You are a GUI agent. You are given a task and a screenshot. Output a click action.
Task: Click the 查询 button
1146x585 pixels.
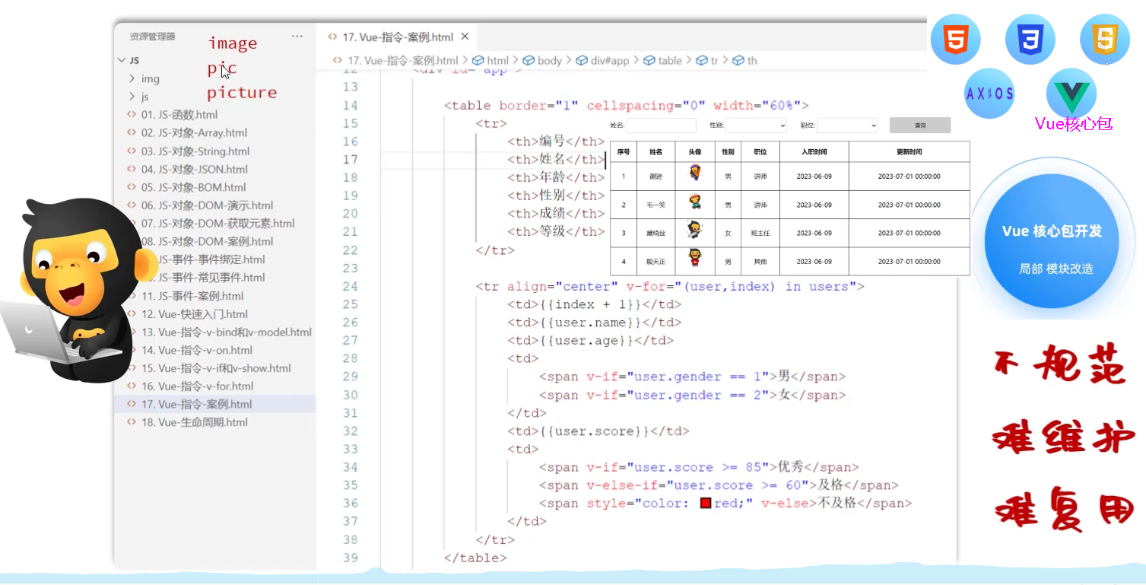(919, 126)
